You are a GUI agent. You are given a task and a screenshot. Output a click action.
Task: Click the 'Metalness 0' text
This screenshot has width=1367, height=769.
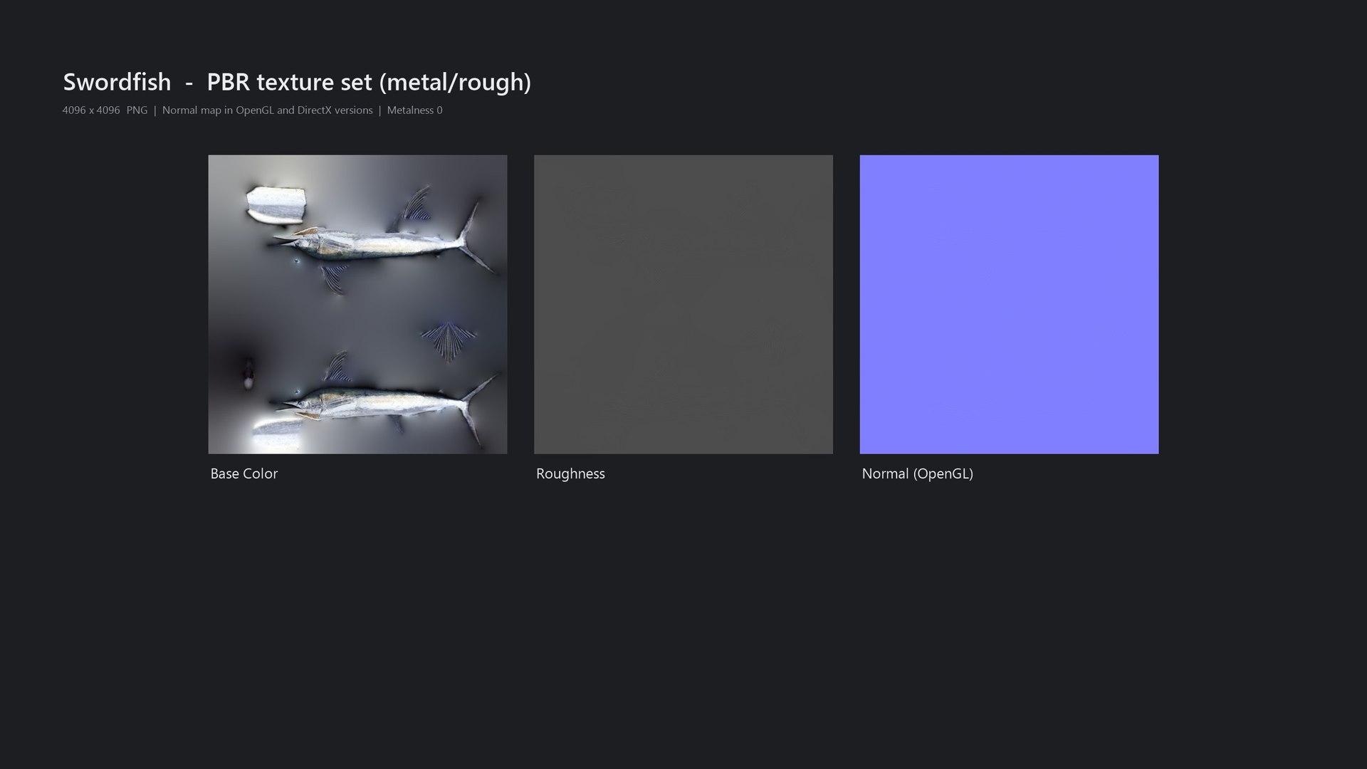414,110
